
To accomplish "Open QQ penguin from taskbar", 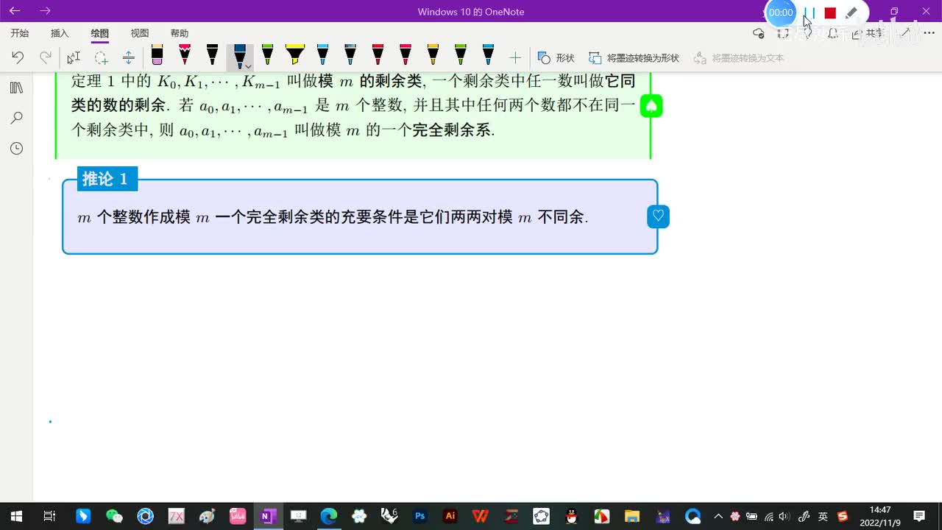I will [571, 516].
